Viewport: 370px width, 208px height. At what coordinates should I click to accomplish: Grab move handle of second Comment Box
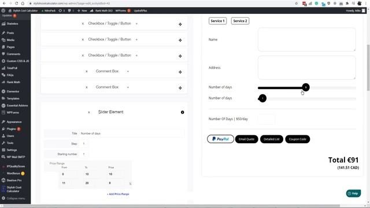coord(180,88)
